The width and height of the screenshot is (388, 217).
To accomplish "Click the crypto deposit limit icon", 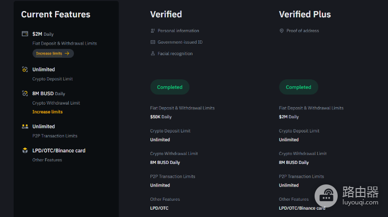I will point(25,69).
